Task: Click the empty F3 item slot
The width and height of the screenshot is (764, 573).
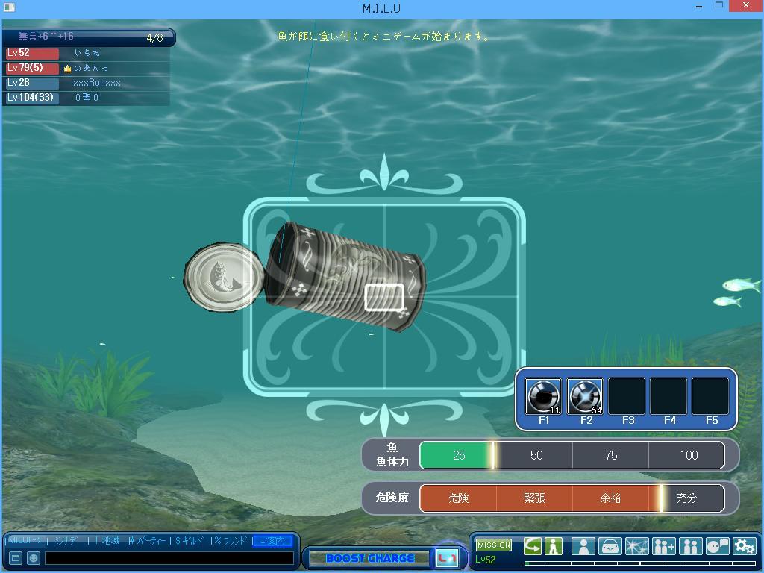Action: 627,396
